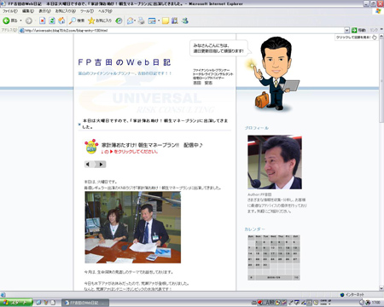Open the ファイル (File) menu
Viewport: 384px width, 307px height.
point(10,11)
